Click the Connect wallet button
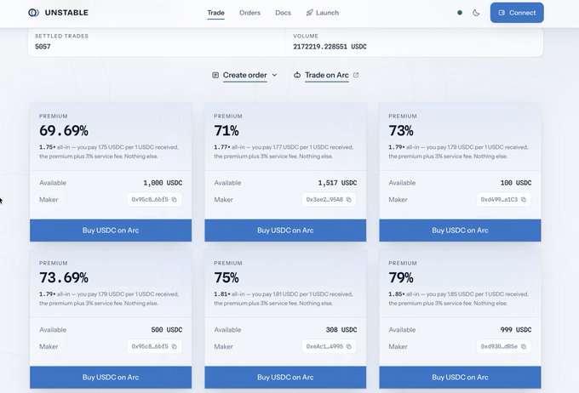Screen dimensions: 579x393 point(517,13)
